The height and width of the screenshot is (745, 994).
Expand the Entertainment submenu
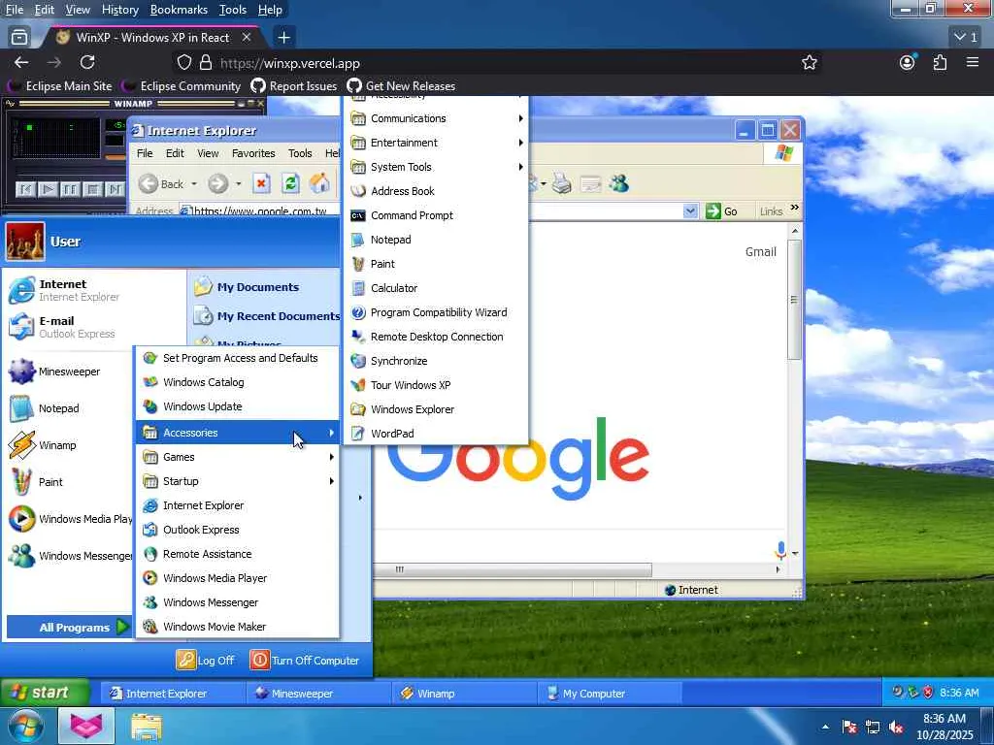[x=436, y=143]
